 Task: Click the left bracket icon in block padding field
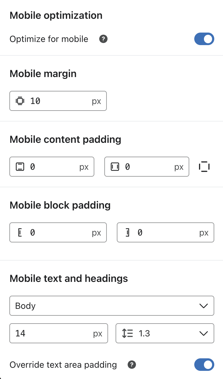tap(19, 232)
